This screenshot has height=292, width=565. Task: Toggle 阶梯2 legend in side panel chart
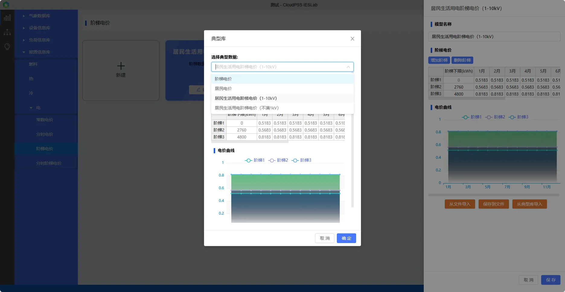coord(495,117)
